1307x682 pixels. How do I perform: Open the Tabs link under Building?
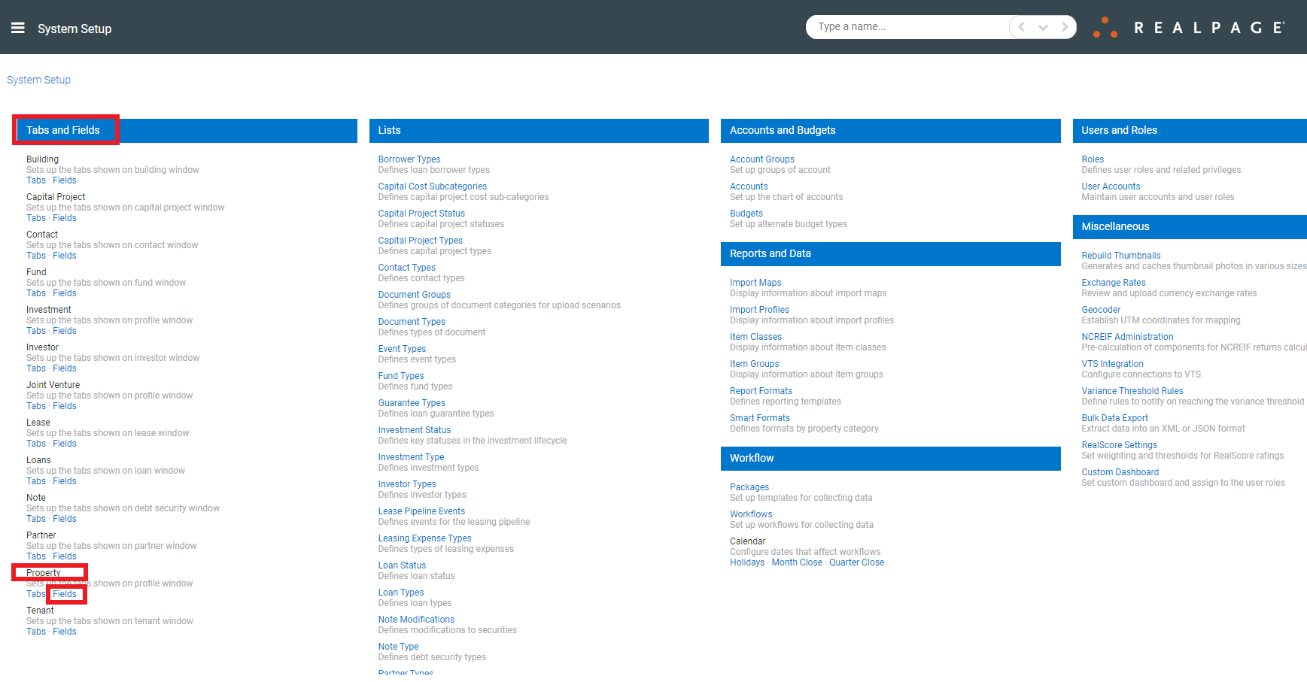pos(35,180)
